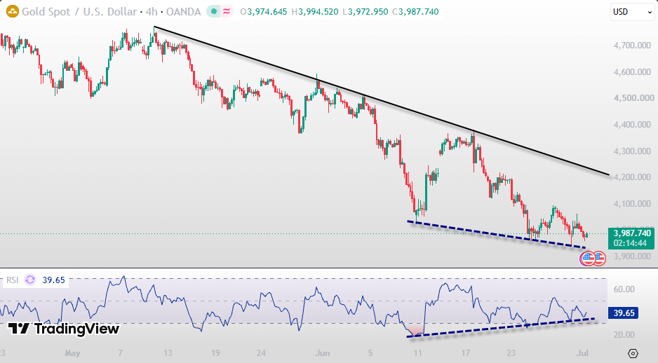Click the OANDA data source label
Screen dimensions: 658x363
pos(183,12)
